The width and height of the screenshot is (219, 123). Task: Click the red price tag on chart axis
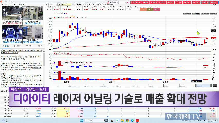213,38
